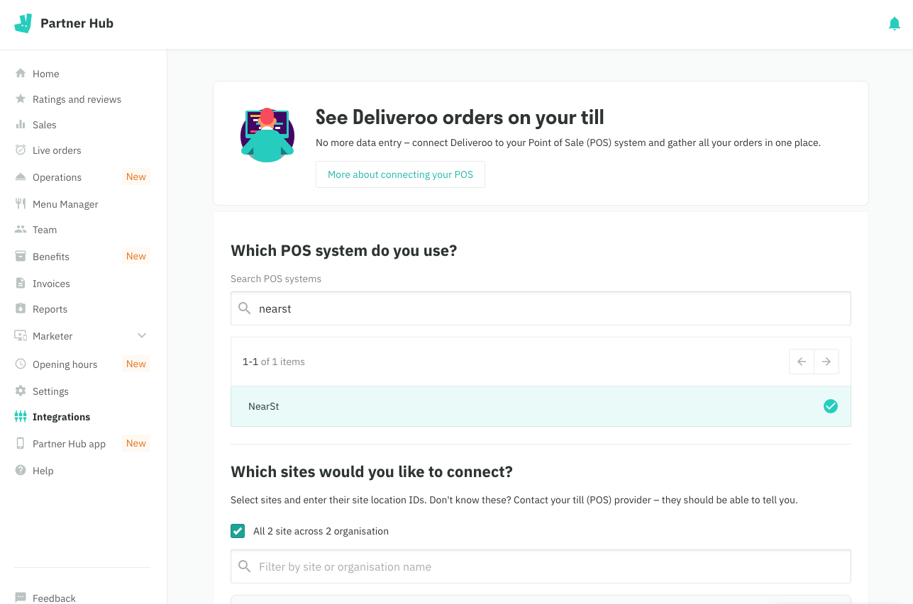Open the Feedback link
The height and width of the screenshot is (604, 913).
tap(54, 598)
